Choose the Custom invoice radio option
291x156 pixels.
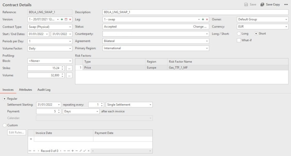(4, 125)
